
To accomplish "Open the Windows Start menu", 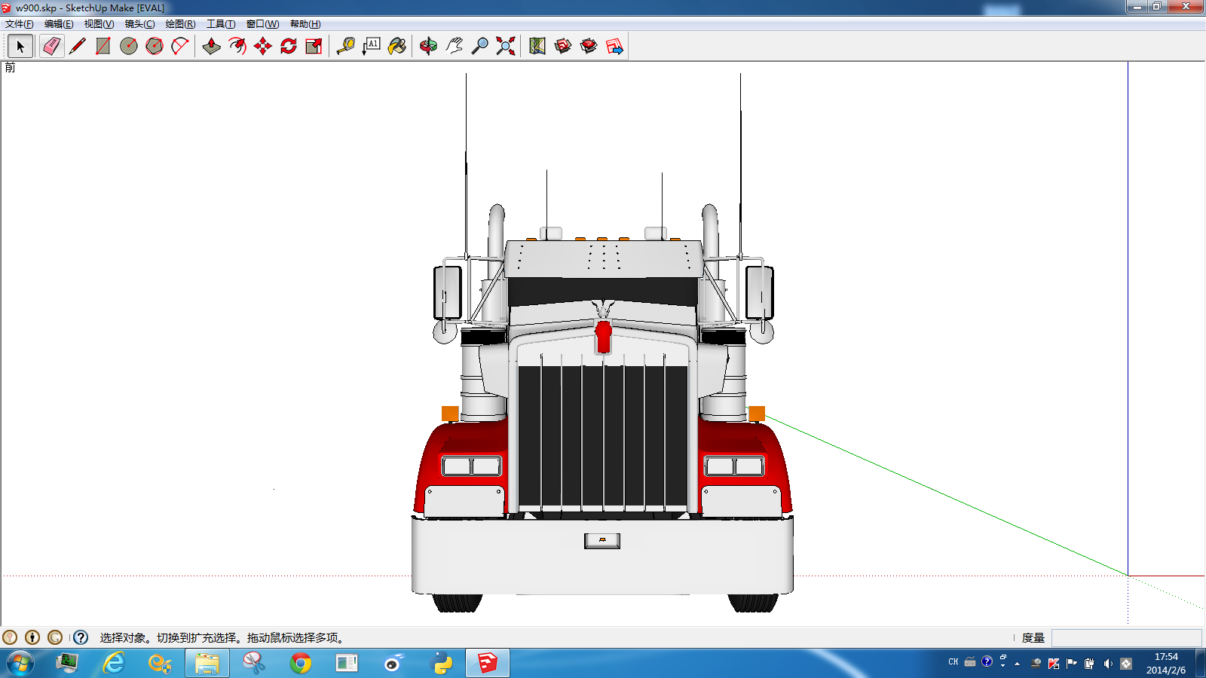I will [x=20, y=663].
